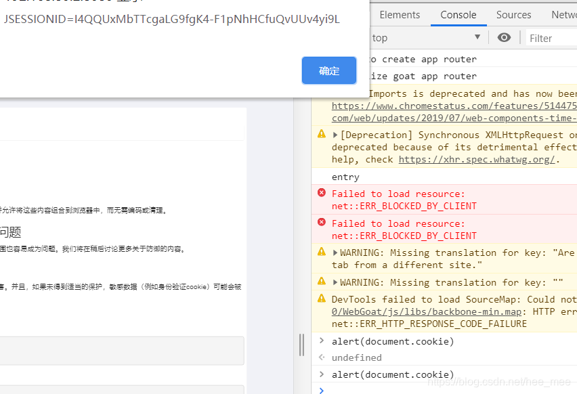Select first net::ERR_BLOCKED_BY_CLIENT text
The height and width of the screenshot is (394, 577).
pos(404,206)
